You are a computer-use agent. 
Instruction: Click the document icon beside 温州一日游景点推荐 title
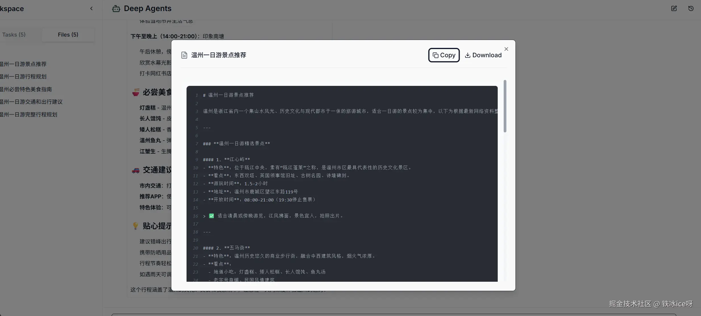[184, 55]
